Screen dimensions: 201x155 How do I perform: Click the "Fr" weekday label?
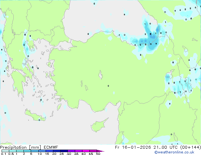(117, 147)
